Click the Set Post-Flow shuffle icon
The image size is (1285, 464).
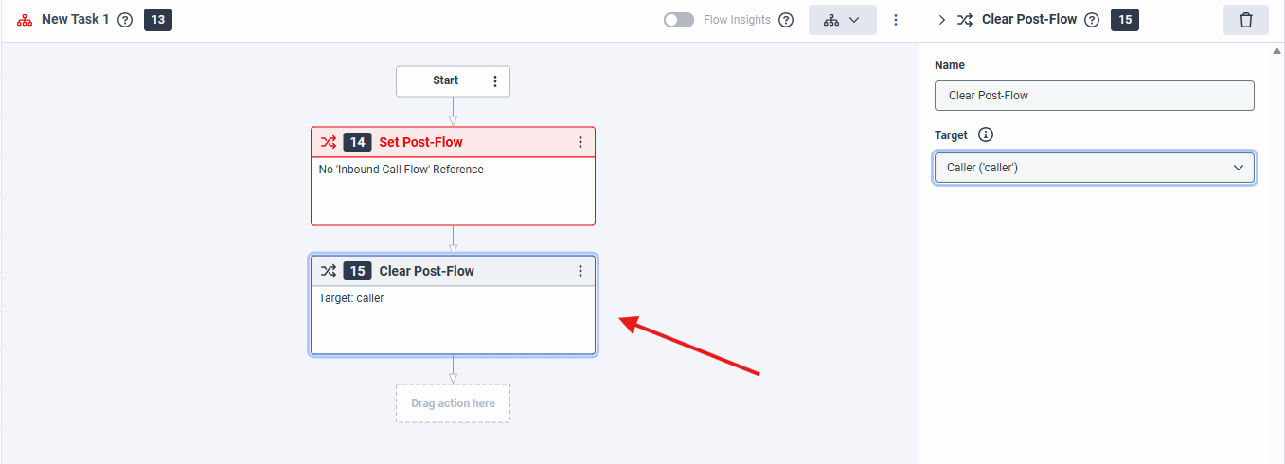pos(328,142)
